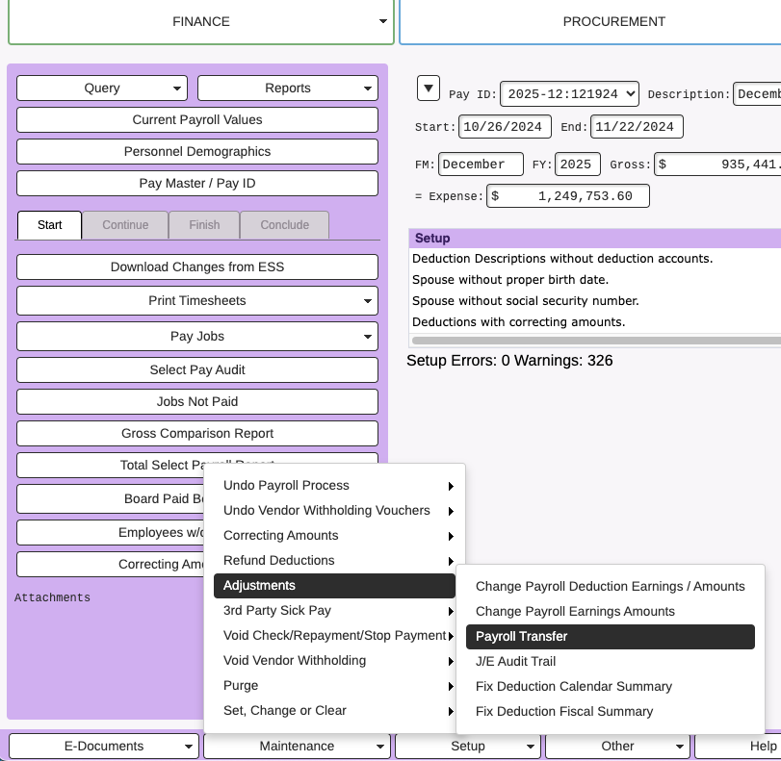Click the End date field

(637, 127)
